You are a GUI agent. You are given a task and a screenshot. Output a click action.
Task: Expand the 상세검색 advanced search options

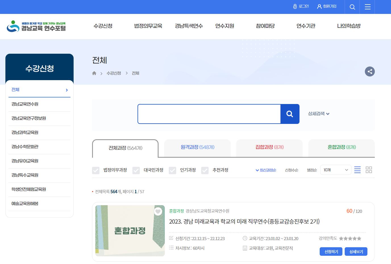tap(318, 114)
